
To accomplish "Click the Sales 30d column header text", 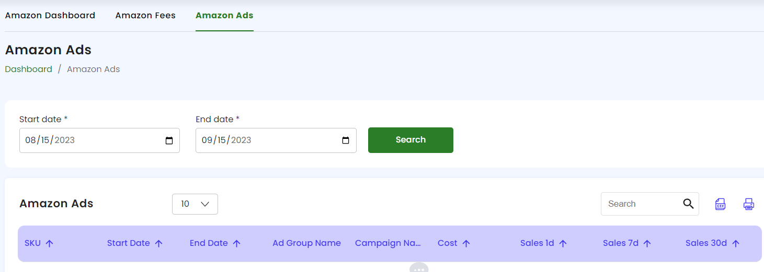I will (706, 243).
